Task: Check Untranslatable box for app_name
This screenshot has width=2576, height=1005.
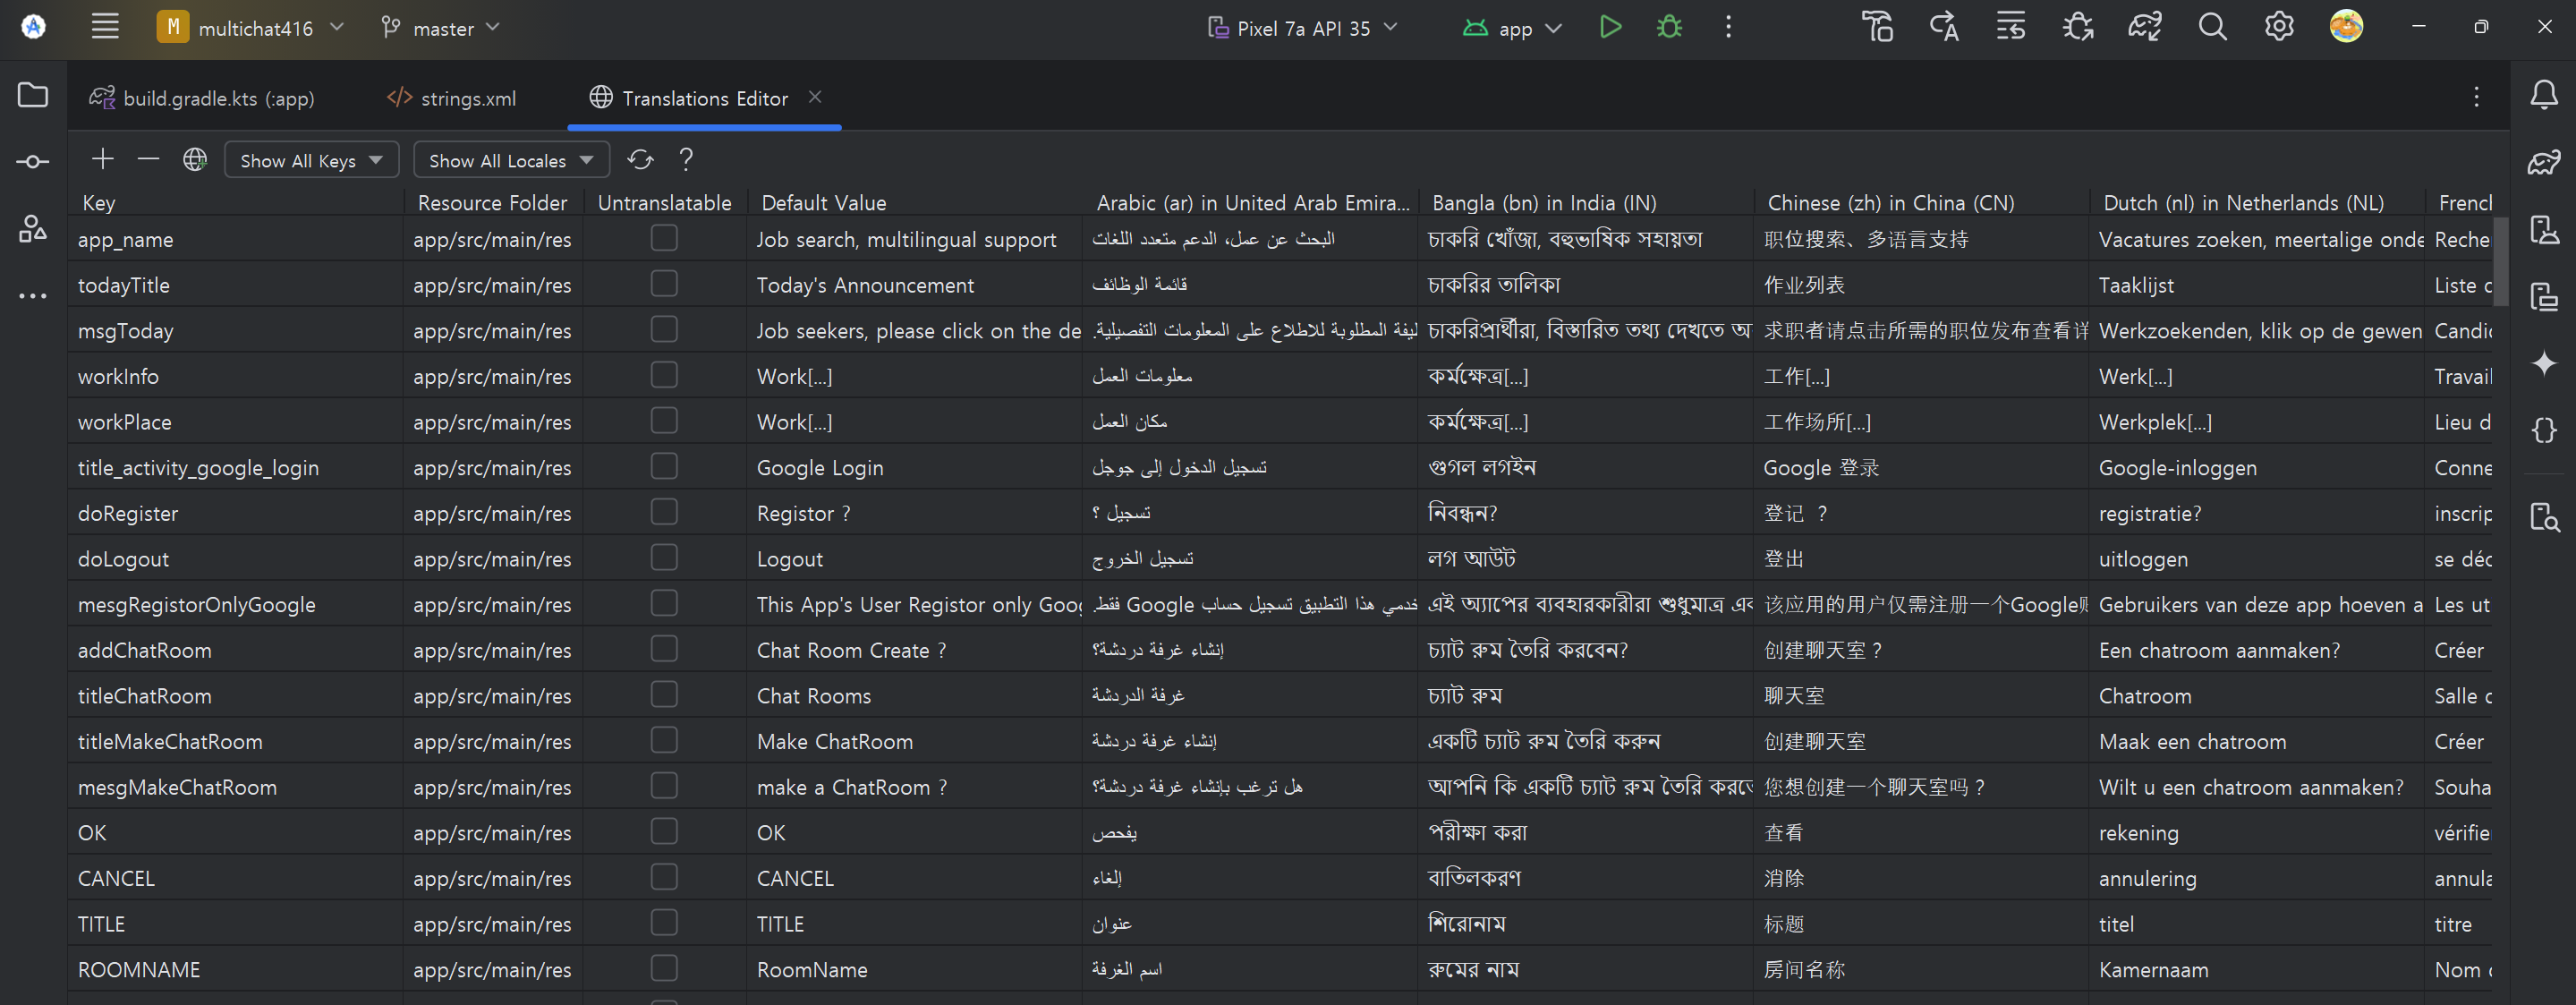Action: 664,238
